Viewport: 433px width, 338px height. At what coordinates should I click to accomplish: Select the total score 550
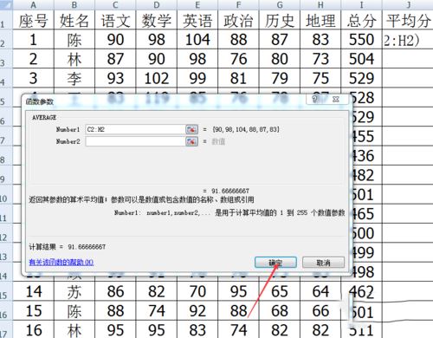click(x=361, y=40)
